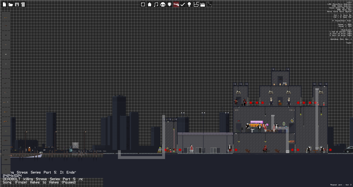Image resolution: width=353 pixels, height=187 pixels.
Task: Select the square block tile tool
Action: (143, 4)
